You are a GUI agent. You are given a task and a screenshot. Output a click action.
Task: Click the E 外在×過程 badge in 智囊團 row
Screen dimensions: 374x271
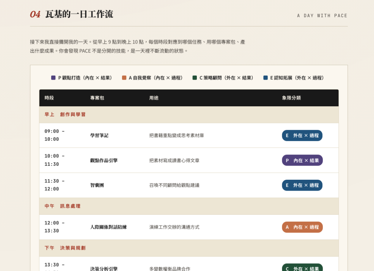click(x=302, y=185)
